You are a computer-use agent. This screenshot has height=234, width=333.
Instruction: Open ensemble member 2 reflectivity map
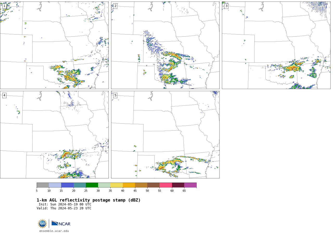[x=165, y=45]
